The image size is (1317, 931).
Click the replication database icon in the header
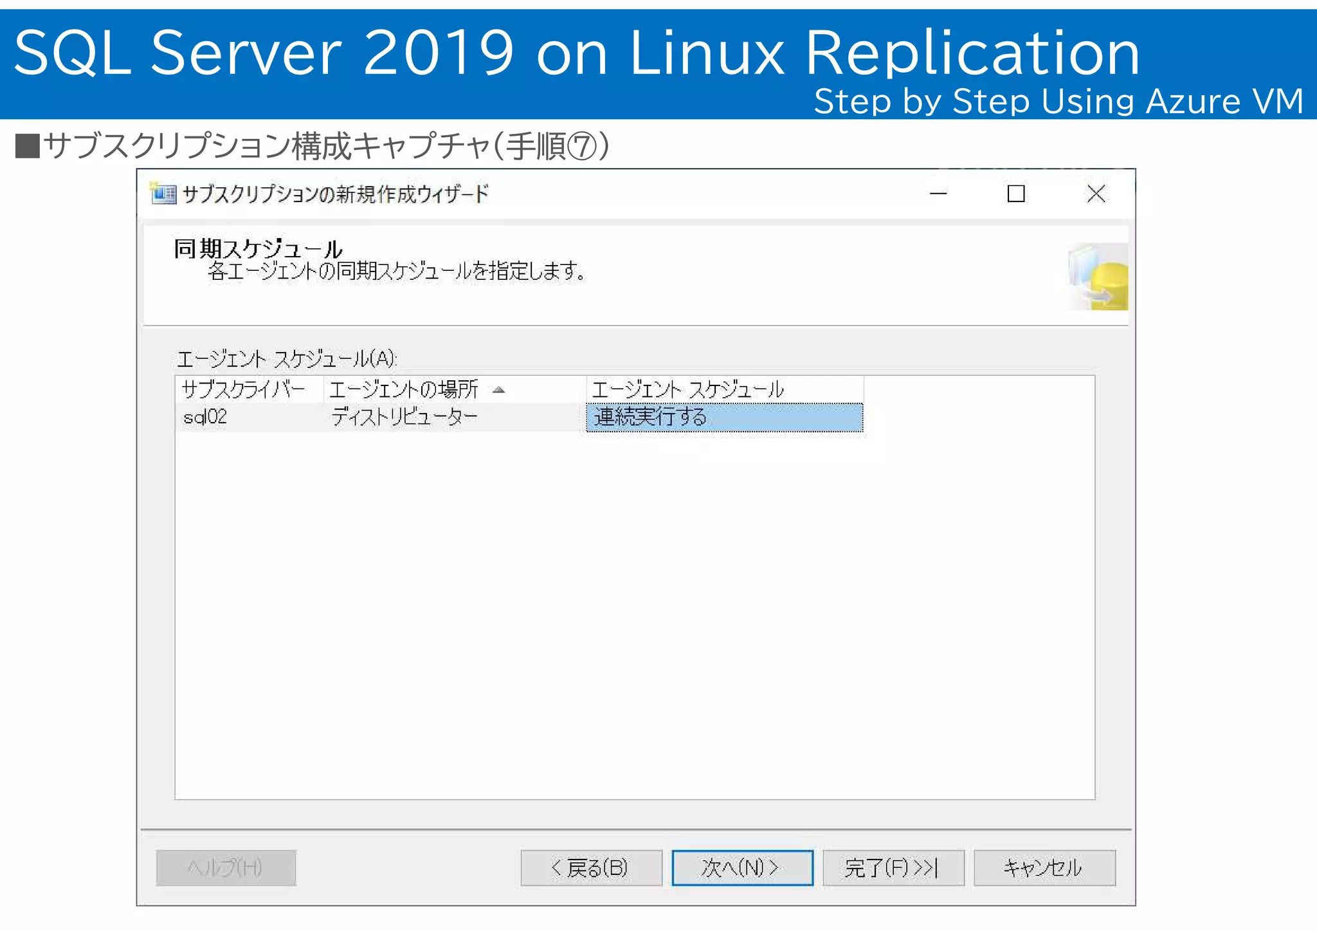point(1098,277)
